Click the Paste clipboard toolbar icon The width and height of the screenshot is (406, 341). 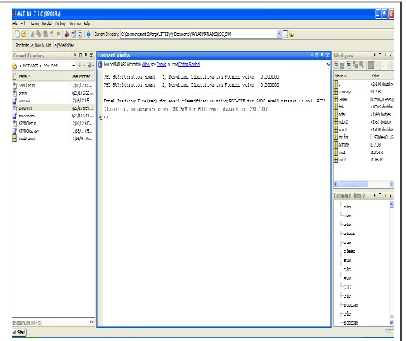pos(45,34)
